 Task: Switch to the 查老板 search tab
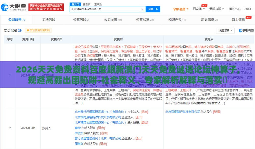[x=87, y=4]
